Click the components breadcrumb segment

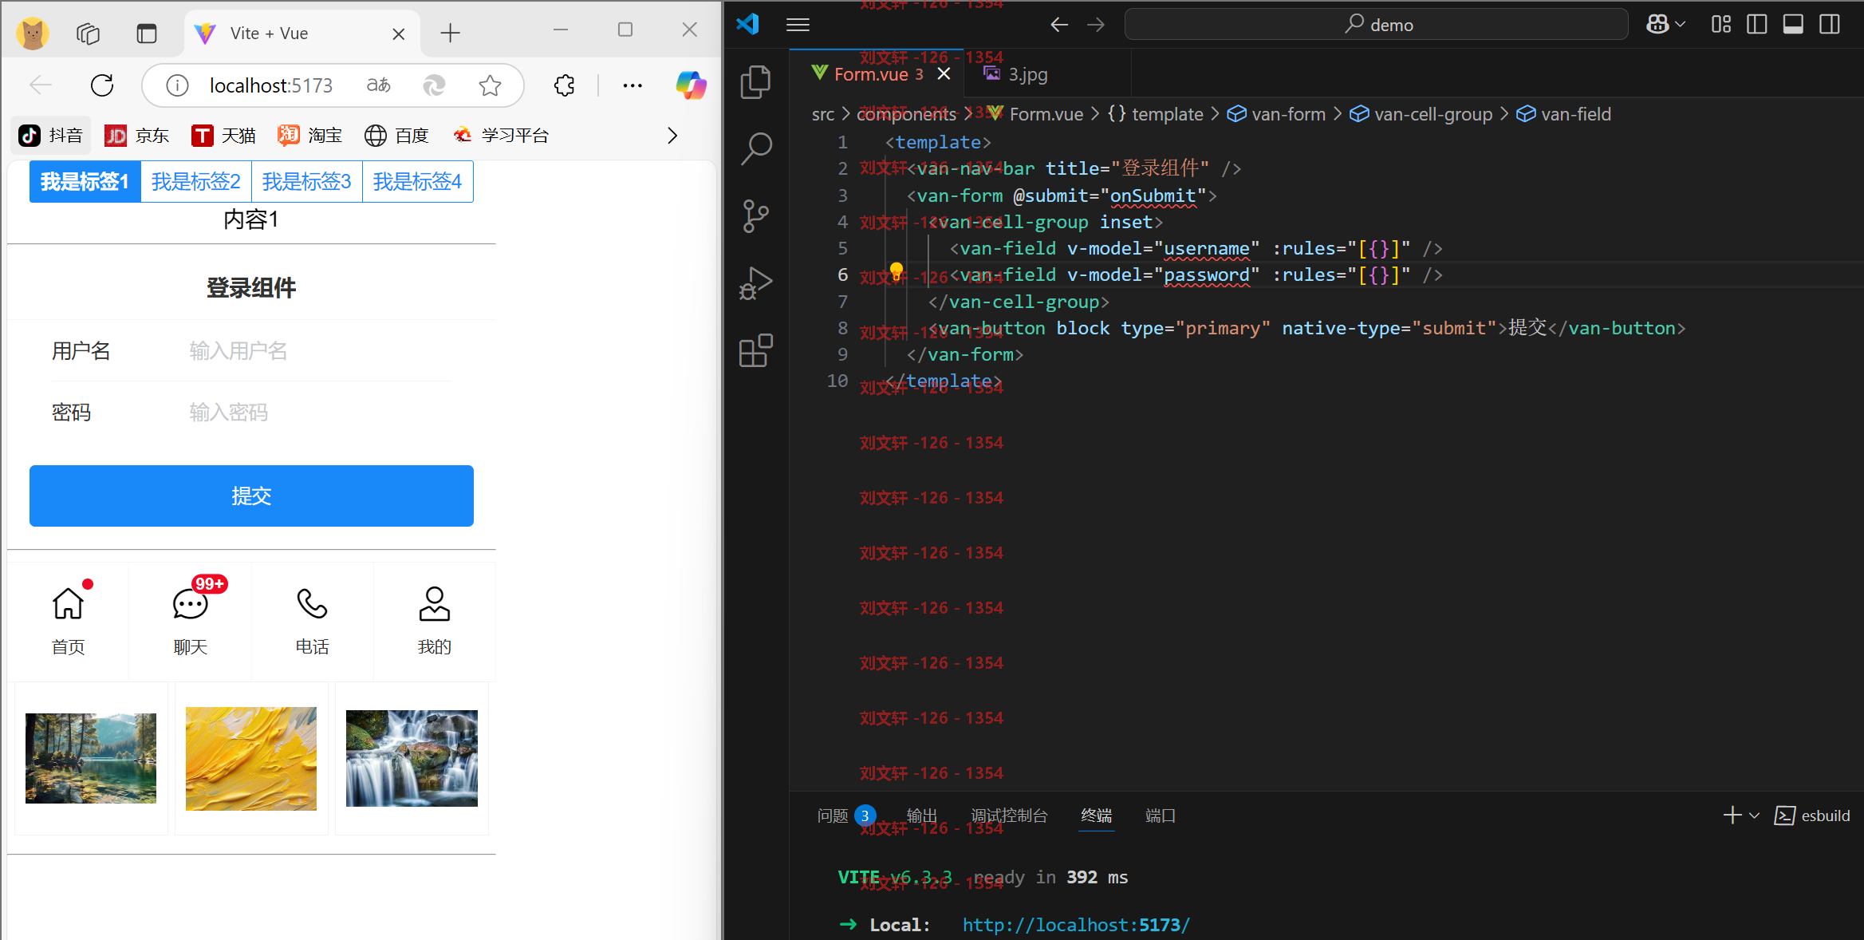pos(906,114)
